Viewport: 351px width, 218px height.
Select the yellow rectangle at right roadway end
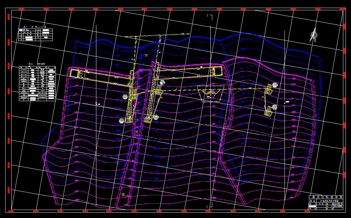[218, 71]
